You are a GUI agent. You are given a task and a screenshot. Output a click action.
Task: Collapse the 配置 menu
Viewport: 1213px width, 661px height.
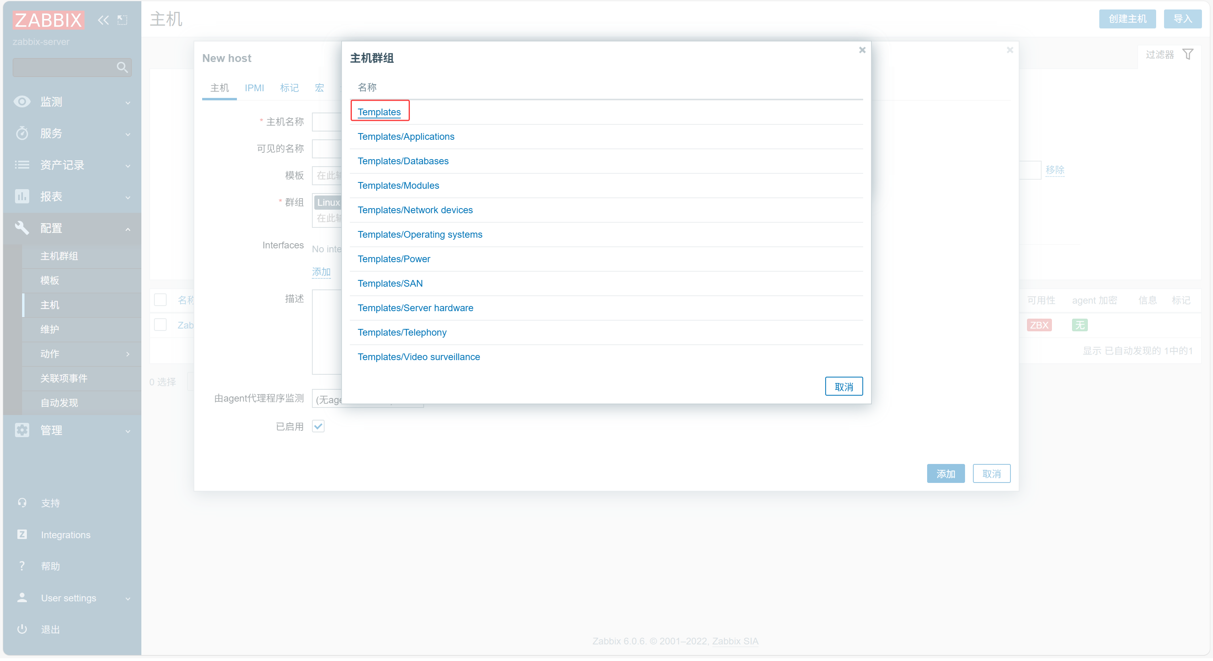click(128, 229)
